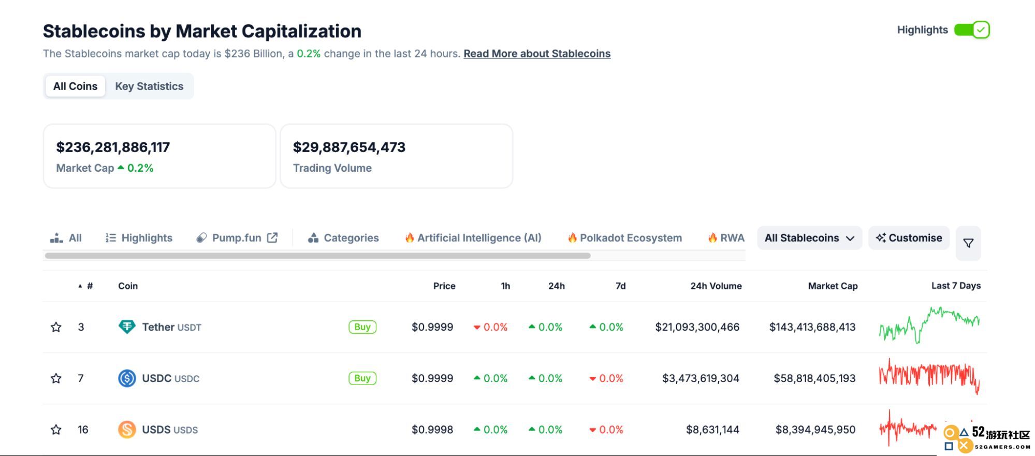Open the Tether USDT coin link
1035x456 pixels.
[x=171, y=327]
